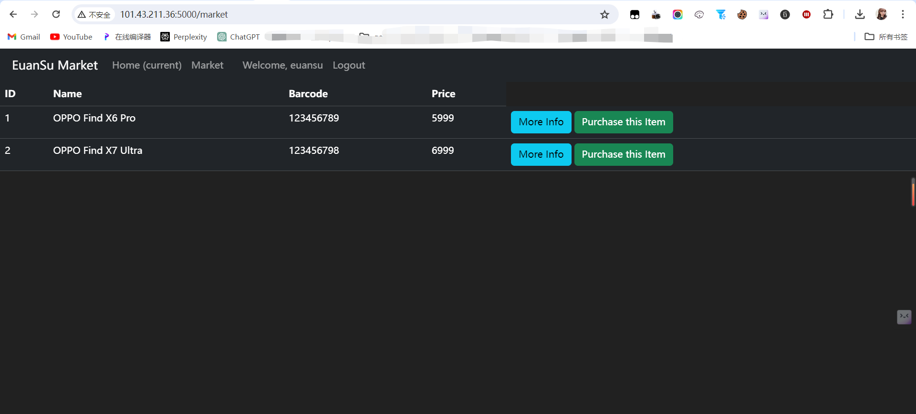Image resolution: width=916 pixels, height=414 pixels.
Task: Open the dark round extension icon
Action: click(x=785, y=15)
